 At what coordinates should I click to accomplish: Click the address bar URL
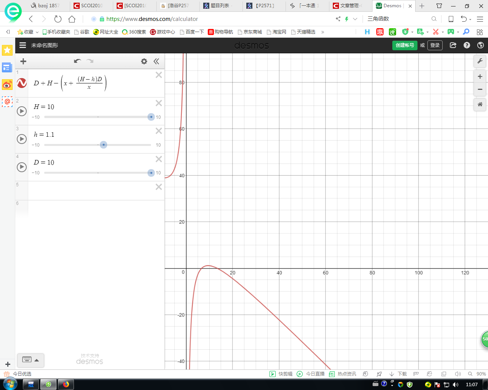[152, 19]
